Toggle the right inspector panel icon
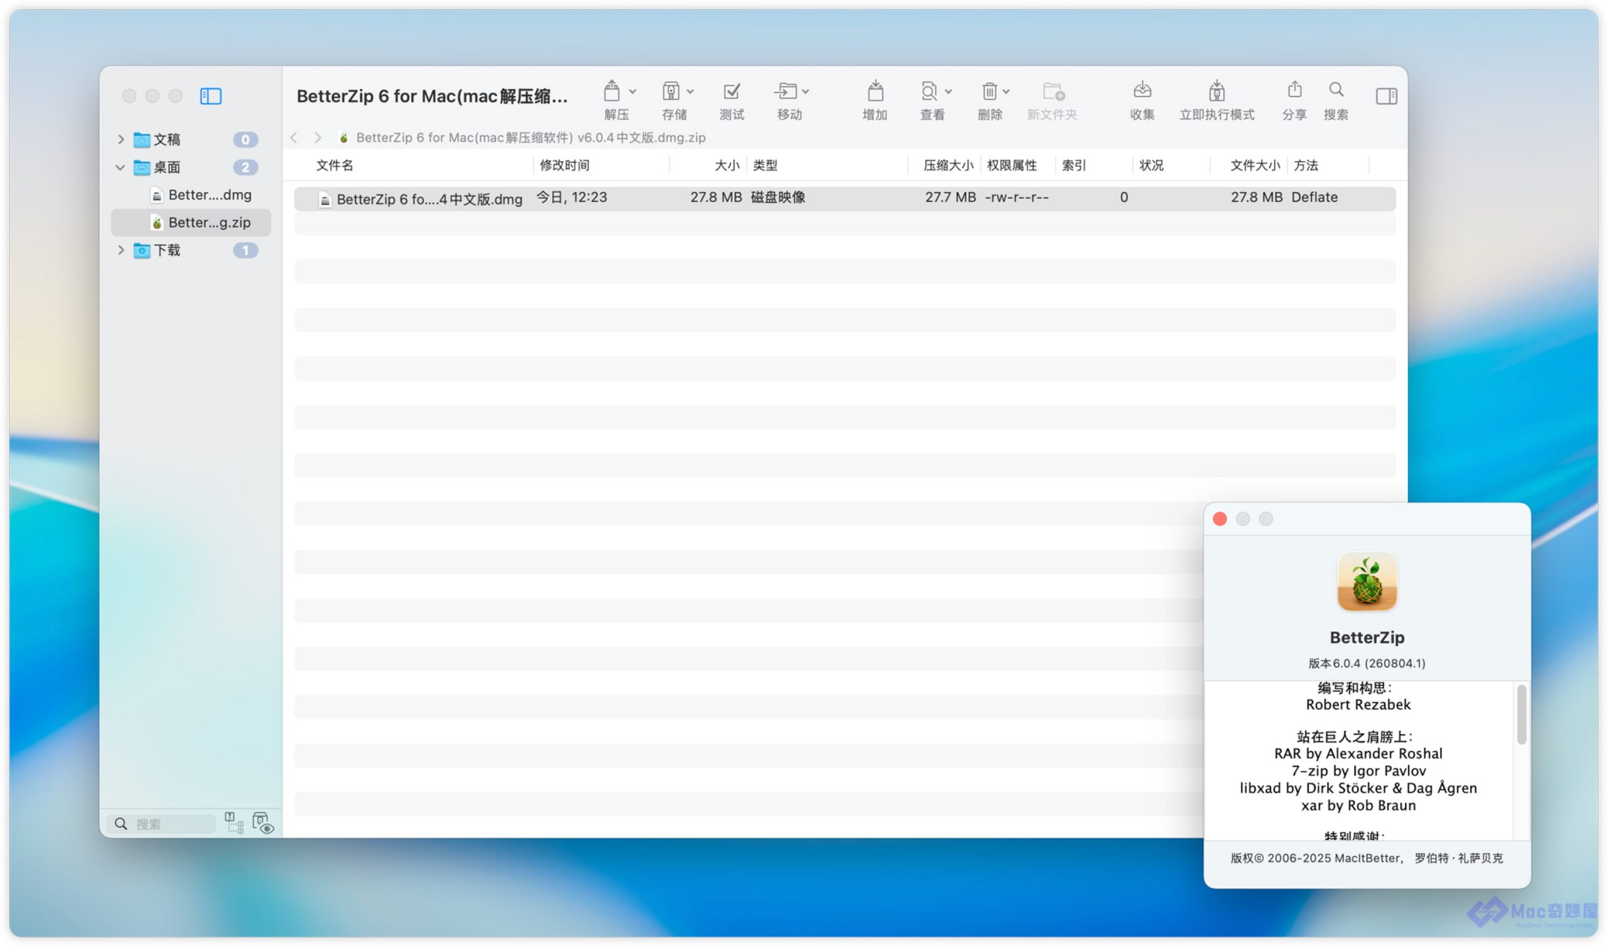Screen dimensions: 1607x946 [x=1387, y=96]
